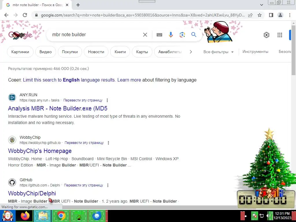Search by image with Google Lens
The width and height of the screenshot is (296, 222).
(x=182, y=35)
